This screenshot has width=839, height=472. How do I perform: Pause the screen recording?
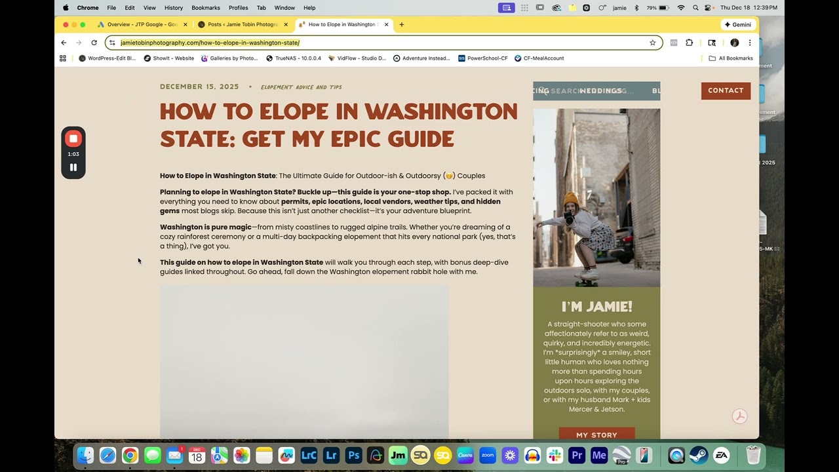[x=73, y=167]
